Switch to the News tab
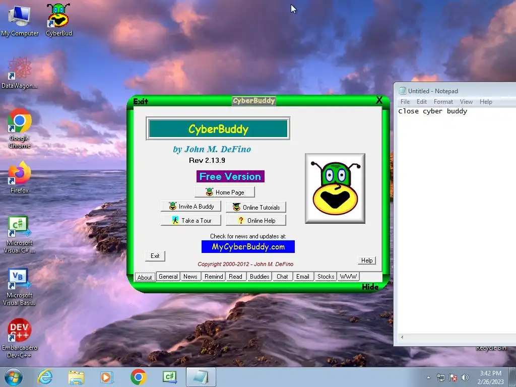The width and height of the screenshot is (516, 387). point(190,277)
